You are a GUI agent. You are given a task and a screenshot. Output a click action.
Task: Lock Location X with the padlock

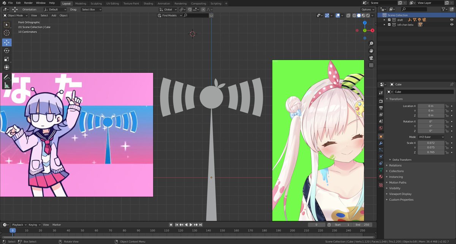[447, 106]
